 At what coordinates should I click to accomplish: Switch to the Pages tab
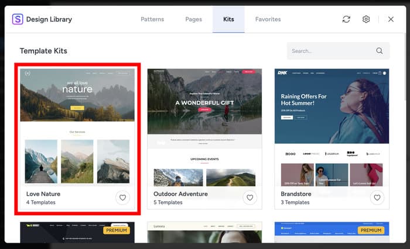(x=194, y=19)
